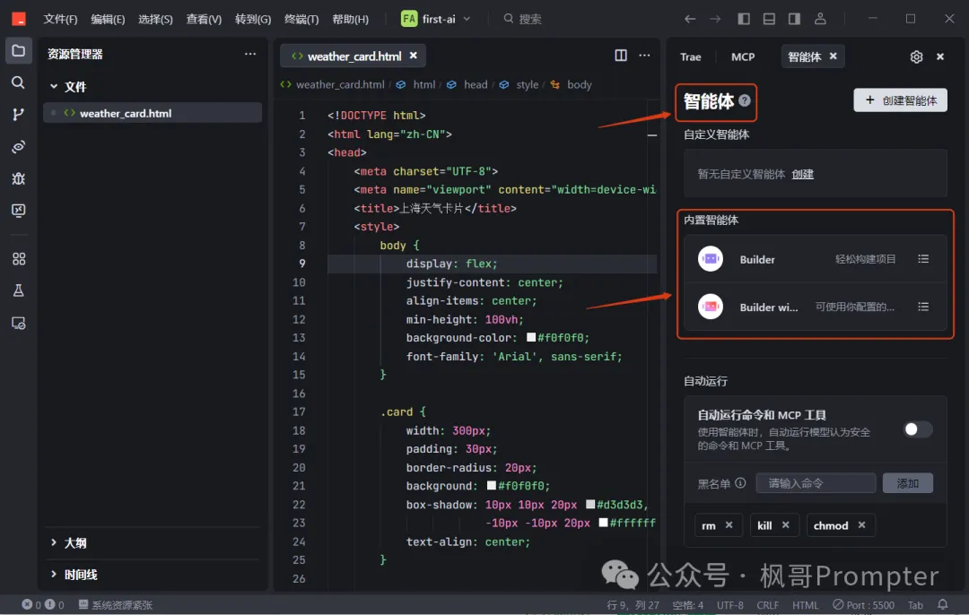Image resolution: width=969 pixels, height=615 pixels.
Task: Click the 创建智能体 button
Action: coord(900,100)
